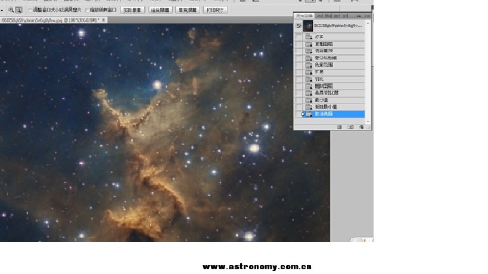Viewport: 488px width, 274px height.
Task: Click history brush source icon beside snapshot
Action: click(x=299, y=26)
